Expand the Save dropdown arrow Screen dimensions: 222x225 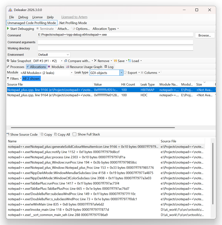tap(127, 61)
